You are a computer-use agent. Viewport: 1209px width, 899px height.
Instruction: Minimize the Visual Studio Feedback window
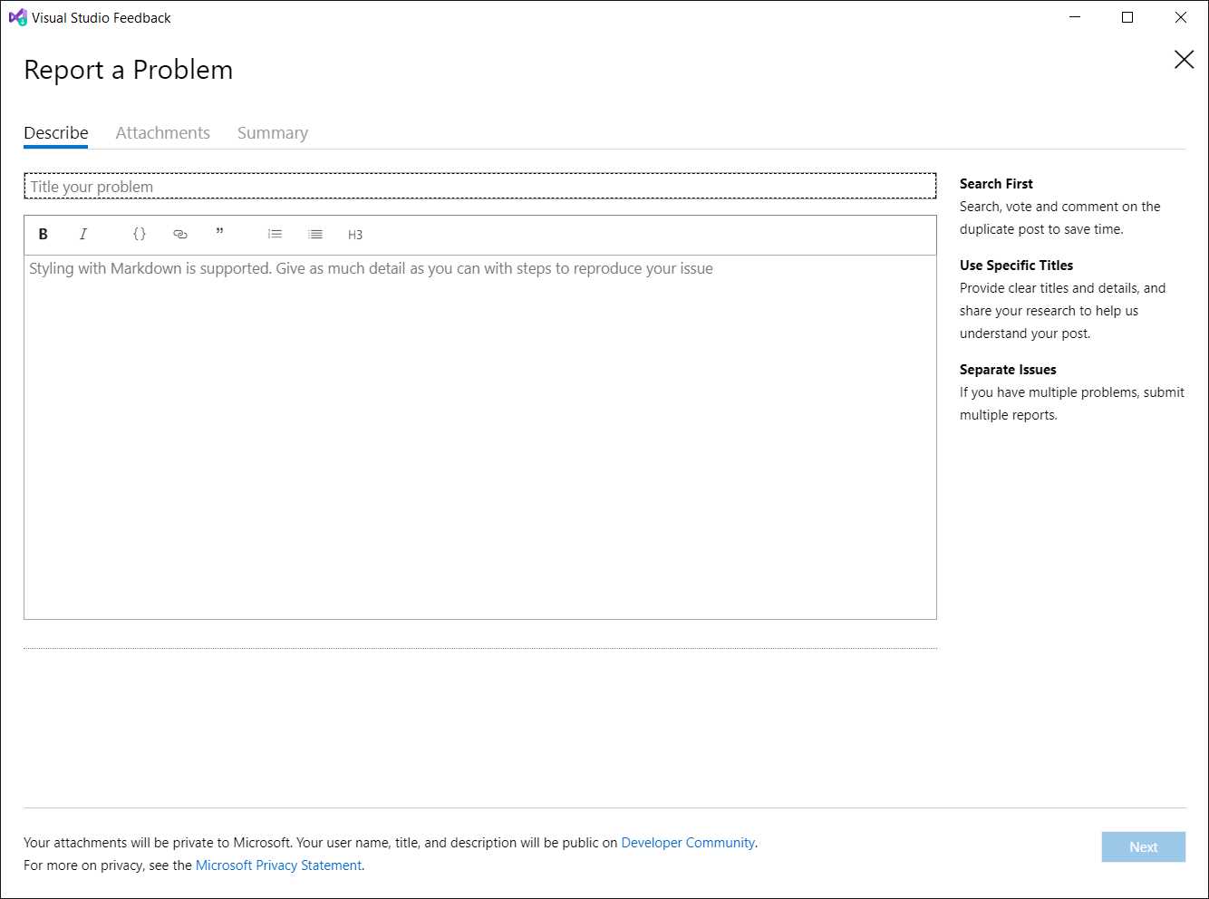click(1075, 17)
